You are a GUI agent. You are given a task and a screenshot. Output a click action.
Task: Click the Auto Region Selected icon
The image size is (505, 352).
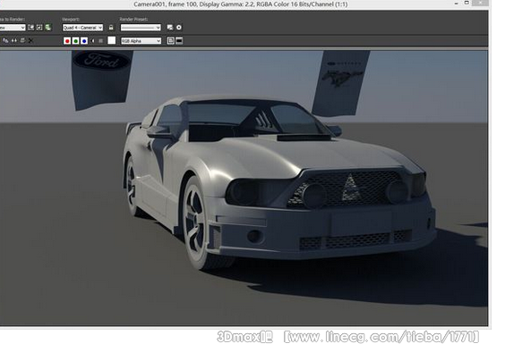(x=39, y=28)
